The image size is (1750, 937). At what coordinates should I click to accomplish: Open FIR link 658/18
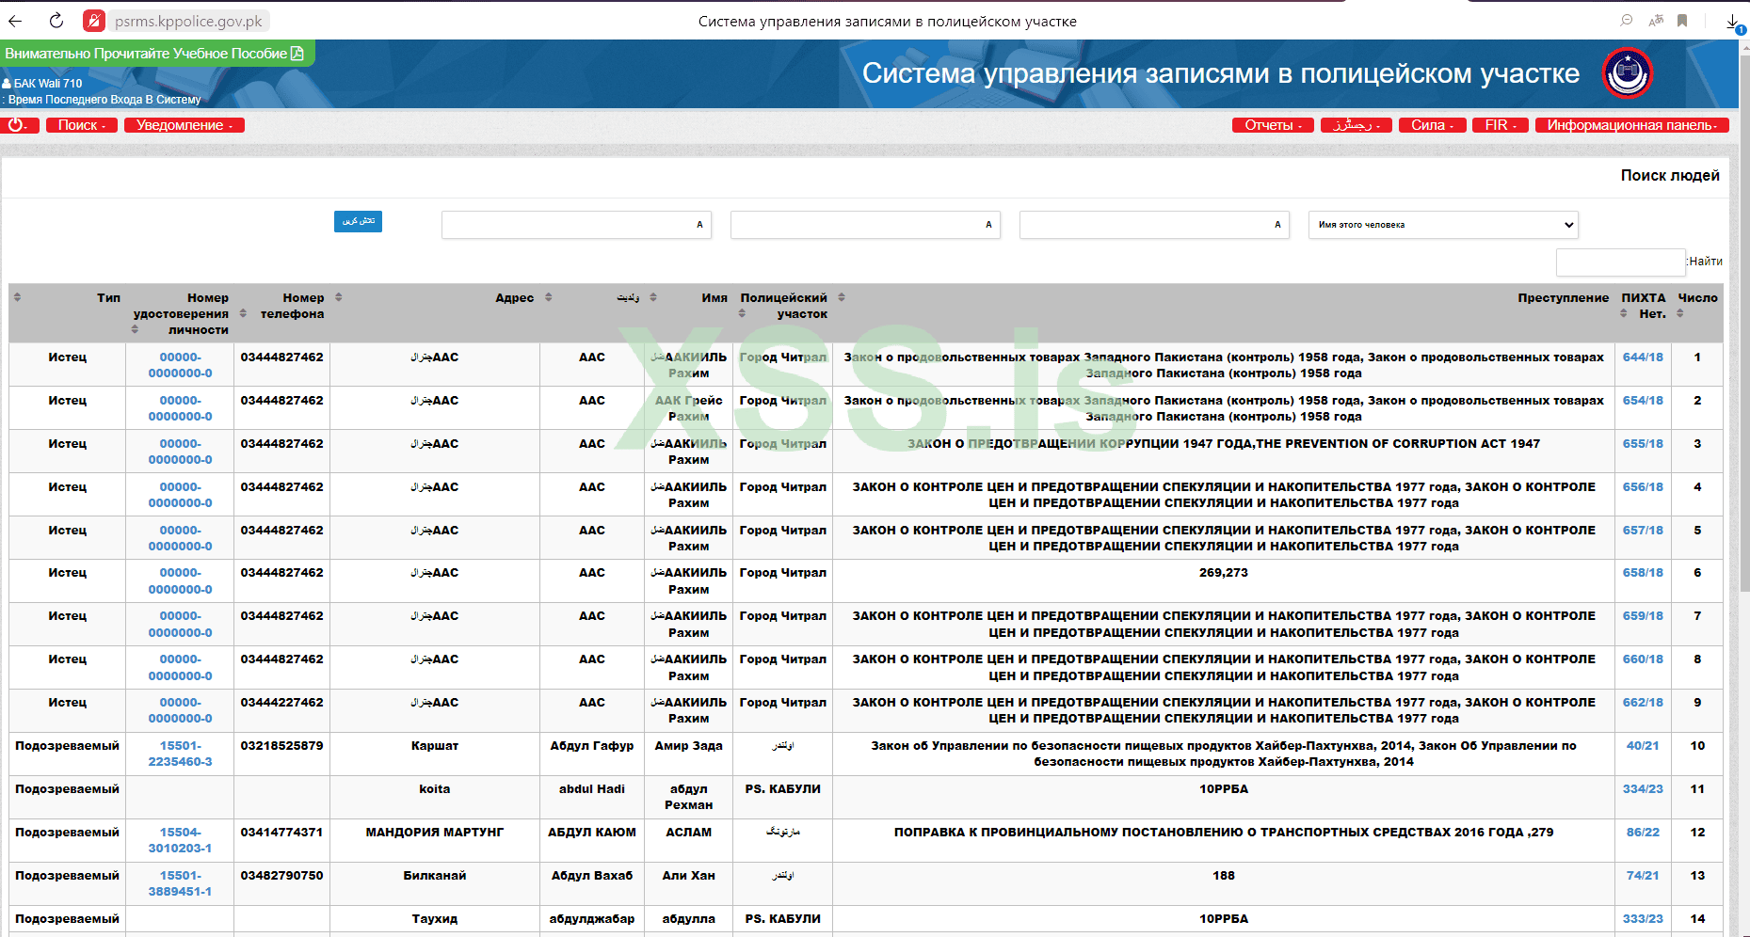pyautogui.click(x=1643, y=573)
